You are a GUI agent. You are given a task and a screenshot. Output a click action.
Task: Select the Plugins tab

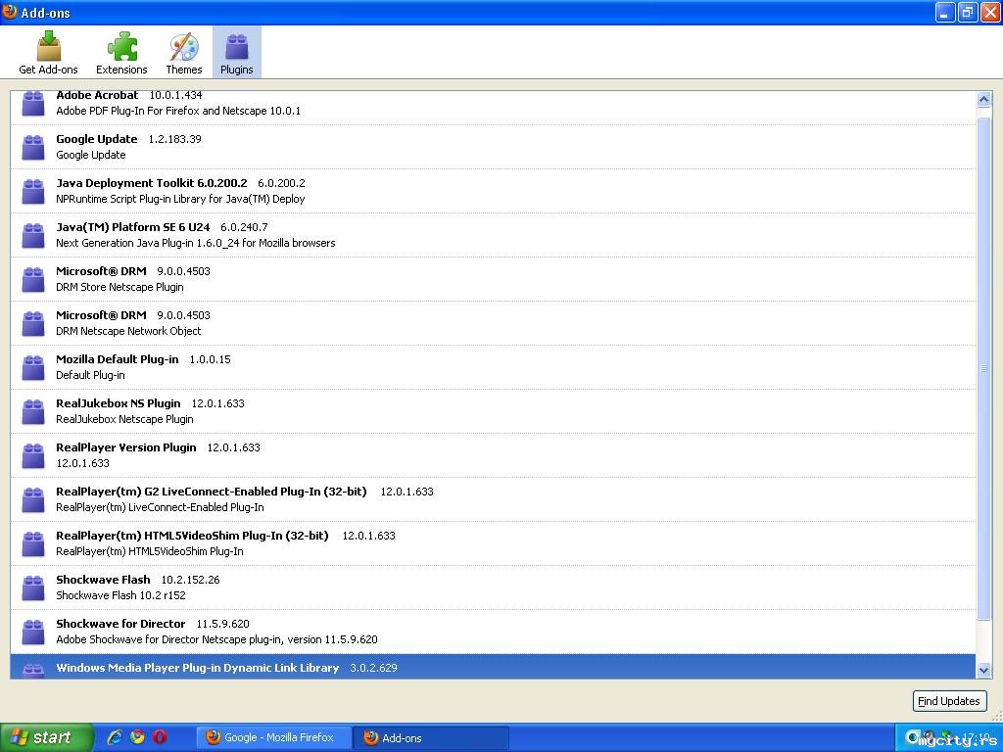237,53
